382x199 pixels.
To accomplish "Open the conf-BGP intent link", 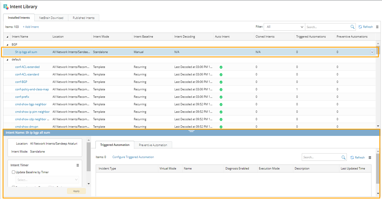I will [21, 82].
